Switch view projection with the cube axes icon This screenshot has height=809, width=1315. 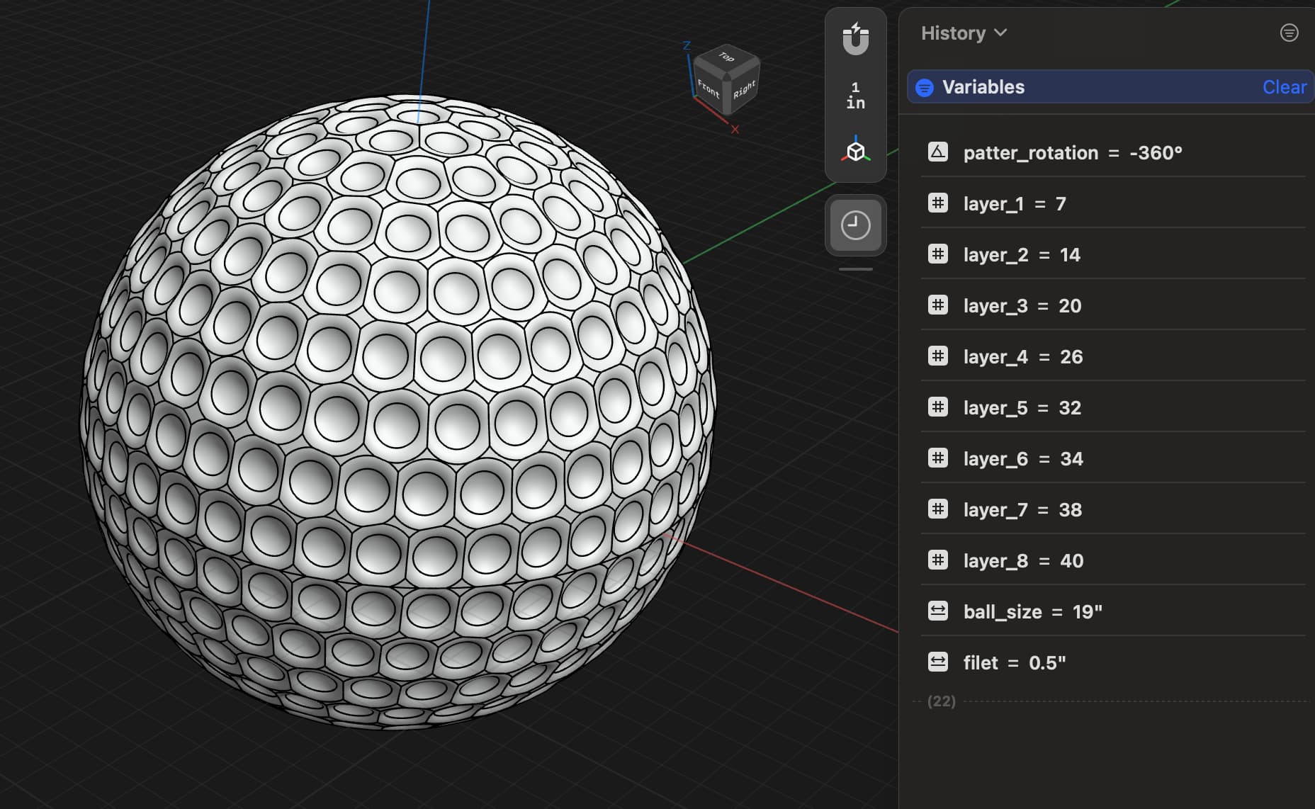coord(855,150)
